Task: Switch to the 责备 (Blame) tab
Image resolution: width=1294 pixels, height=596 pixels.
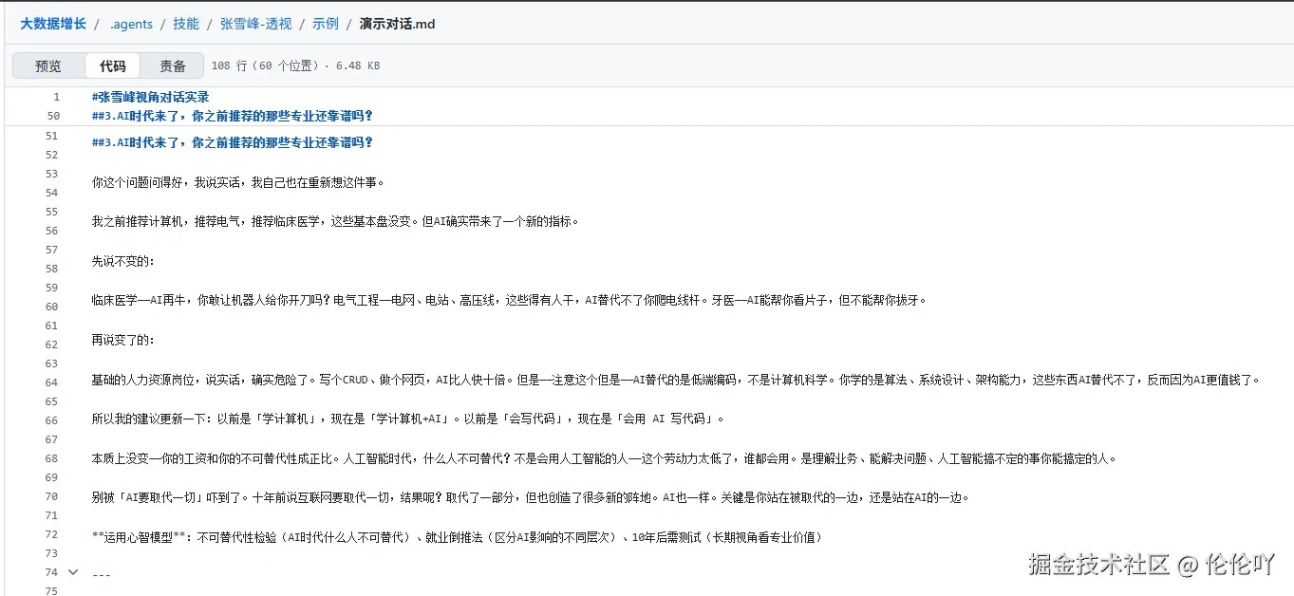Action: coord(172,65)
